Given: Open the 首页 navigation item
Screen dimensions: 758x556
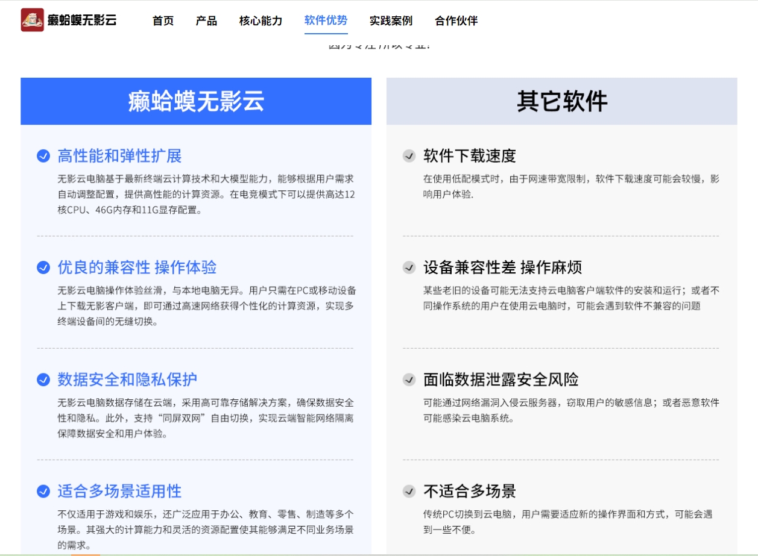Looking at the screenshot, I should tap(163, 20).
